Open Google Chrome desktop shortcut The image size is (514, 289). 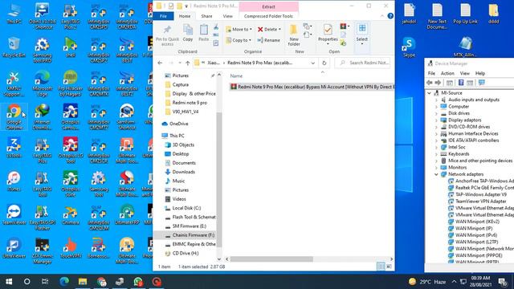click(14, 116)
